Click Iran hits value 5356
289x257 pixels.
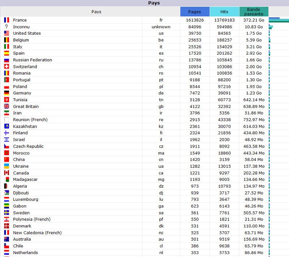[224, 113]
